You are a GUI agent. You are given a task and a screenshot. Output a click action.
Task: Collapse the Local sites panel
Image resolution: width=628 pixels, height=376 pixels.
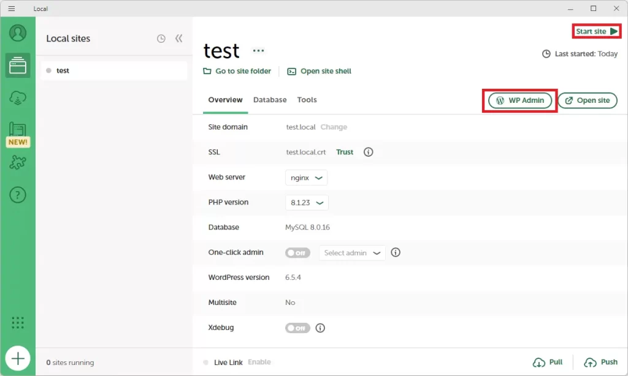[x=179, y=39]
